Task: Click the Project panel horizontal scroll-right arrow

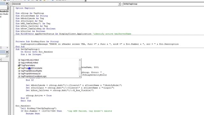Action: click(x=7, y=48)
